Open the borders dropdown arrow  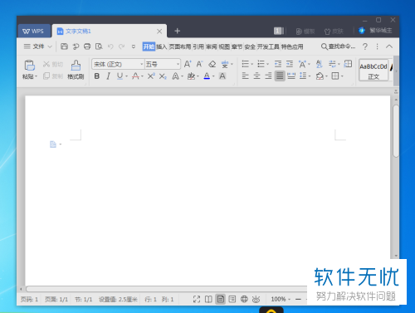tap(342, 76)
